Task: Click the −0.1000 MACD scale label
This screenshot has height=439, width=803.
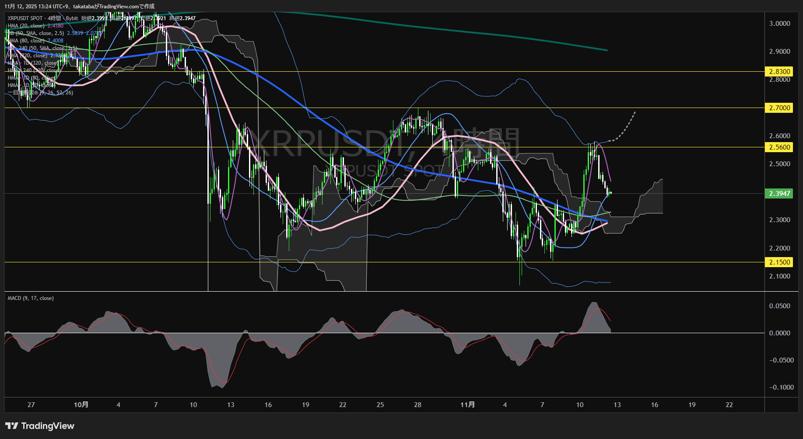Action: pyautogui.click(x=781, y=387)
